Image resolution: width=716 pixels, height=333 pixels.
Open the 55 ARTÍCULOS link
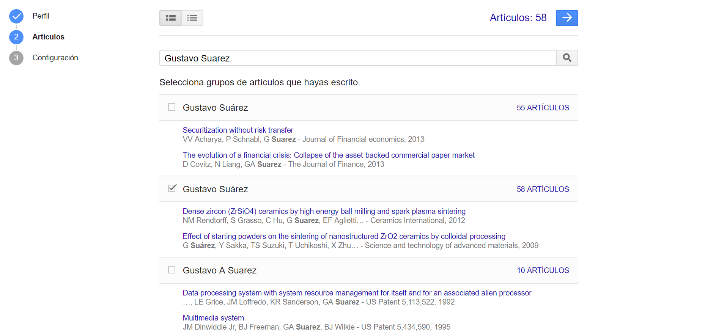543,108
